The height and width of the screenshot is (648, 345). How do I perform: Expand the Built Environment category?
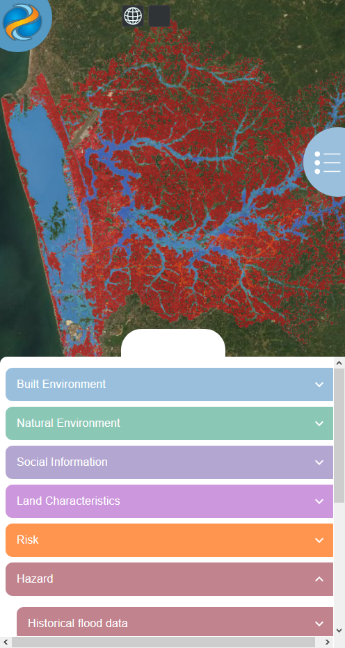169,384
